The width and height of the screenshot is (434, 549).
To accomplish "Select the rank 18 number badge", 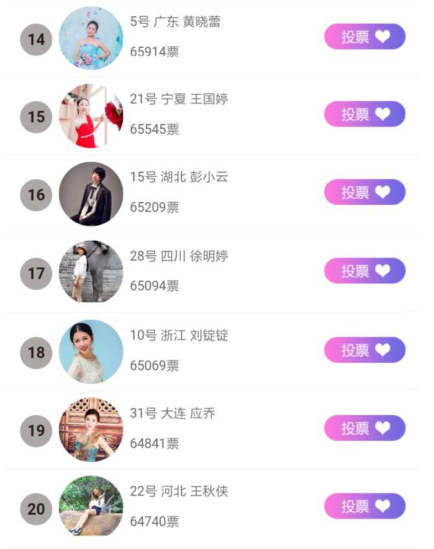I will [36, 352].
